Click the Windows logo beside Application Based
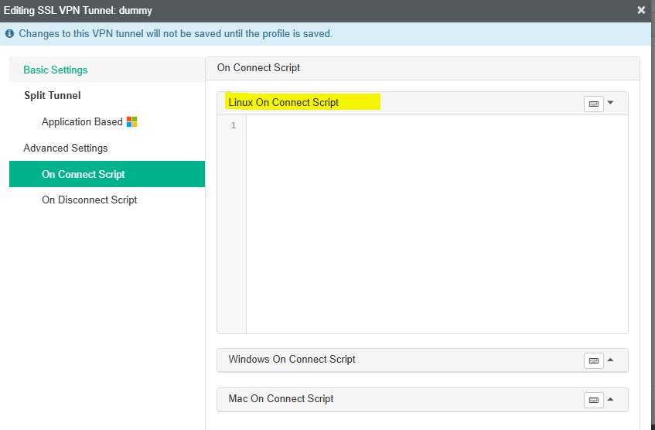Image resolution: width=655 pixels, height=430 pixels. pyautogui.click(x=132, y=121)
